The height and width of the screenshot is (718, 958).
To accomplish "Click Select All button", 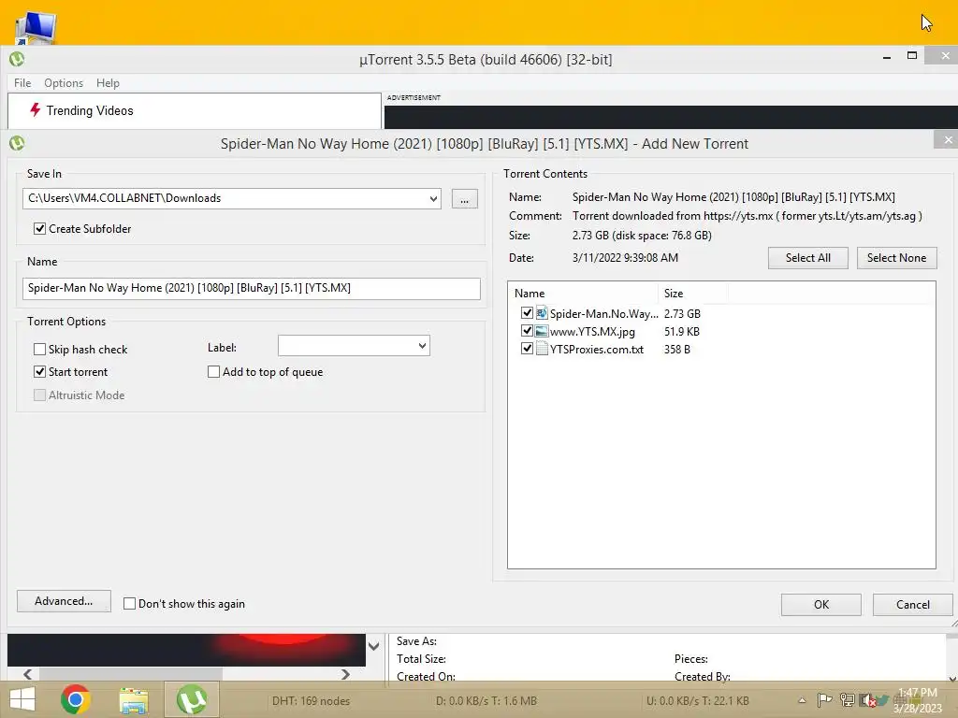I will point(807,258).
